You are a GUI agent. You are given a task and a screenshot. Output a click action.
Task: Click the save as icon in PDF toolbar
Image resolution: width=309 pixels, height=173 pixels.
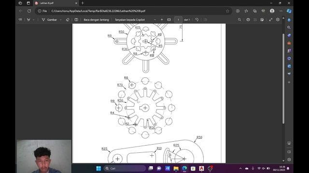click(262, 20)
